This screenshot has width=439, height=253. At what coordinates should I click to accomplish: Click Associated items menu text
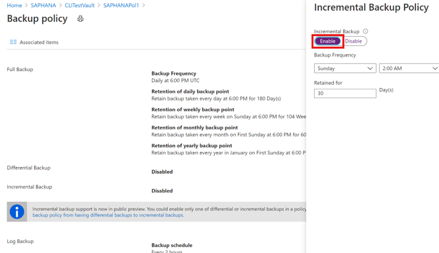(x=39, y=42)
